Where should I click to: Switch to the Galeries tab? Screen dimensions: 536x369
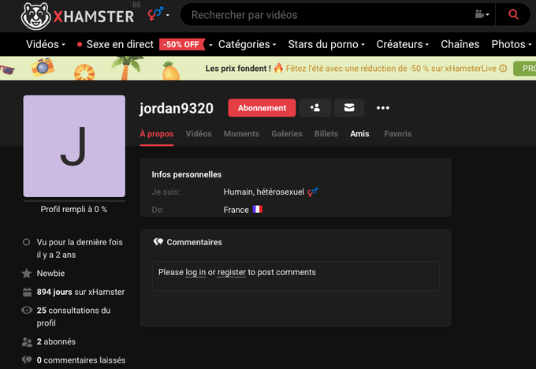coord(287,134)
